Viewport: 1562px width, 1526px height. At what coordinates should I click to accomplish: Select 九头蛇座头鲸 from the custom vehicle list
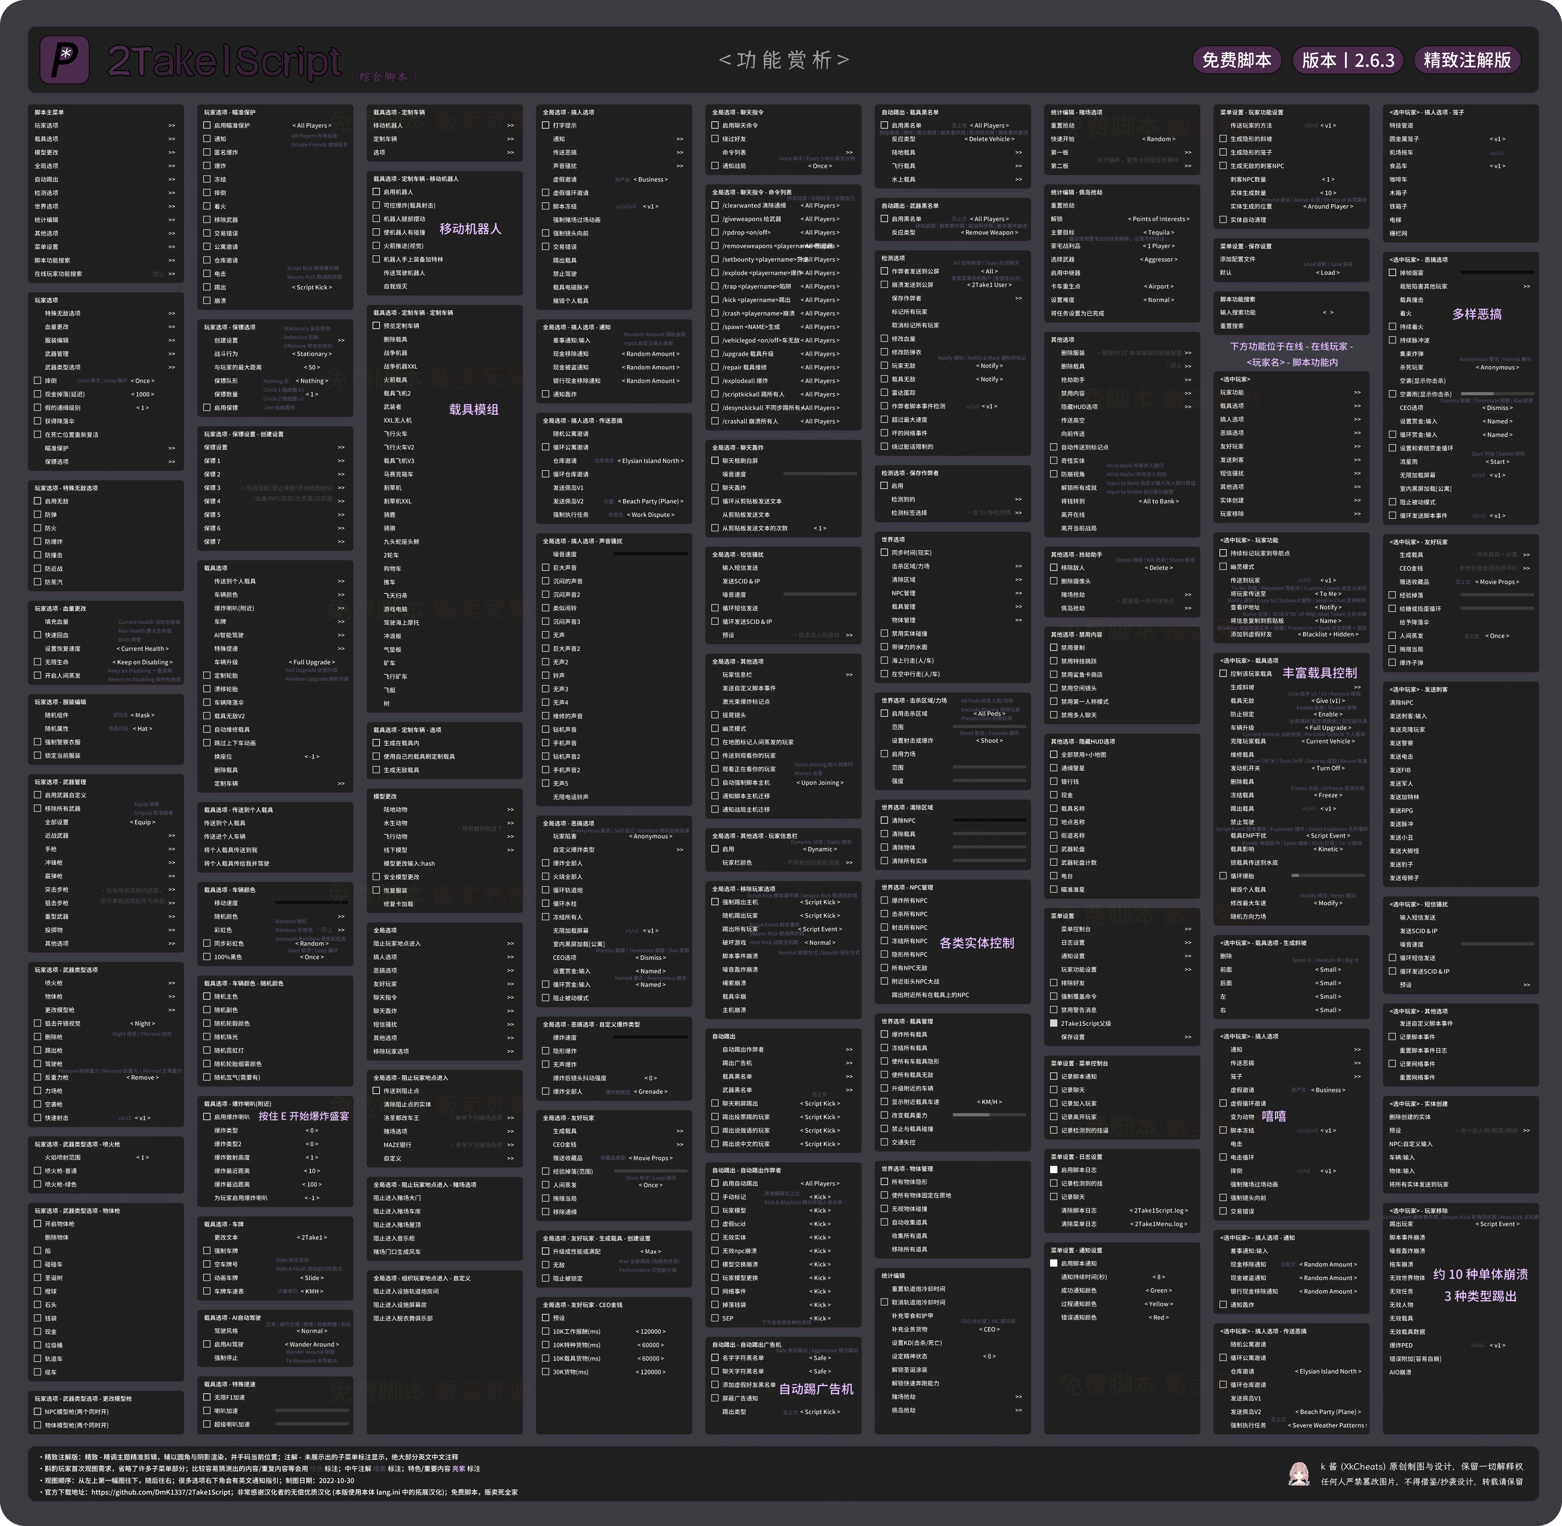[x=401, y=542]
